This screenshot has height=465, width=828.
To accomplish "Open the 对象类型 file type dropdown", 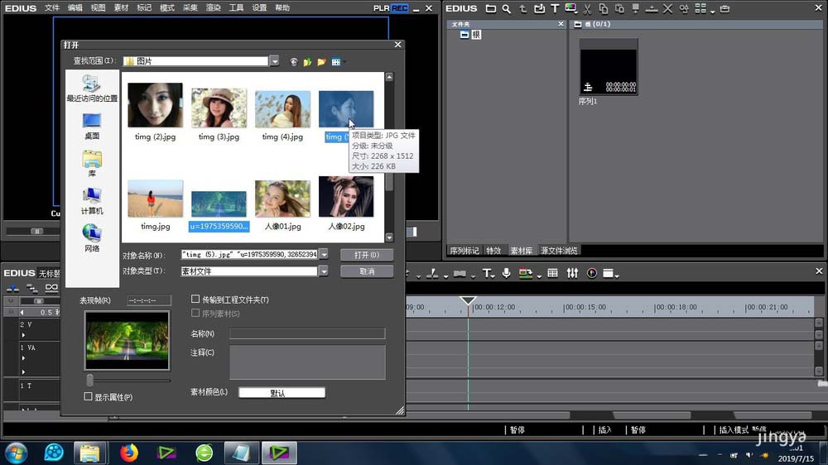I will 324,271.
